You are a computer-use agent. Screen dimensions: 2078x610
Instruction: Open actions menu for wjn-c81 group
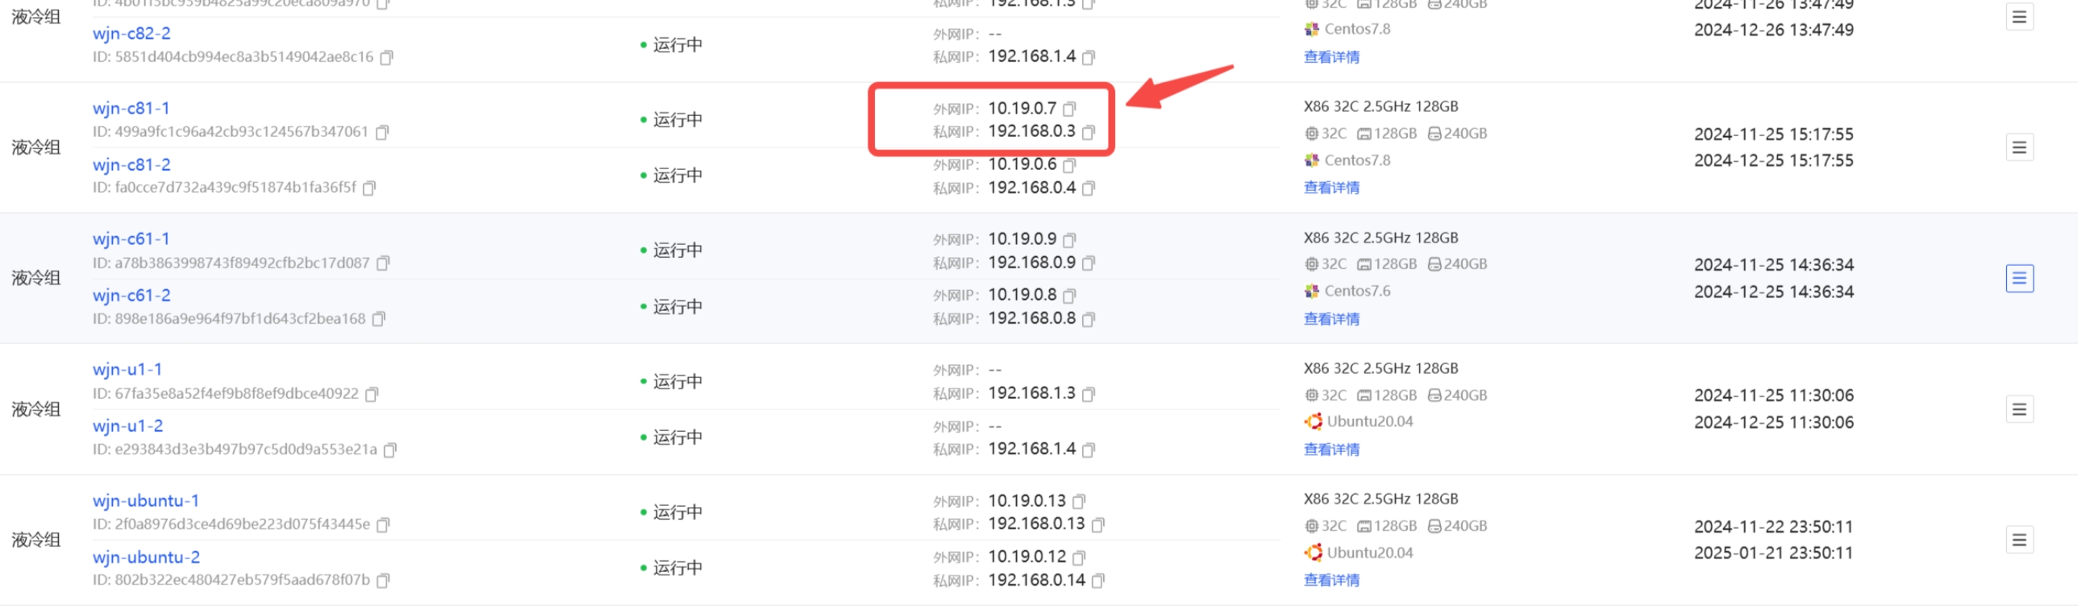click(x=2019, y=147)
